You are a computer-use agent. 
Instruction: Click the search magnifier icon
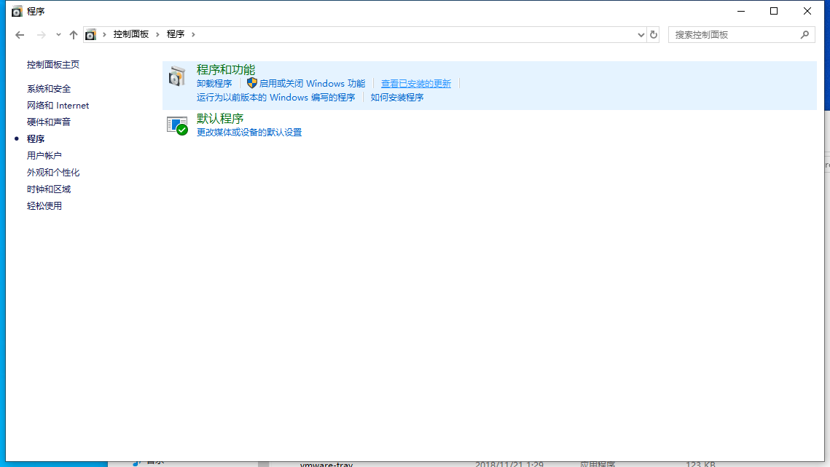tap(804, 35)
